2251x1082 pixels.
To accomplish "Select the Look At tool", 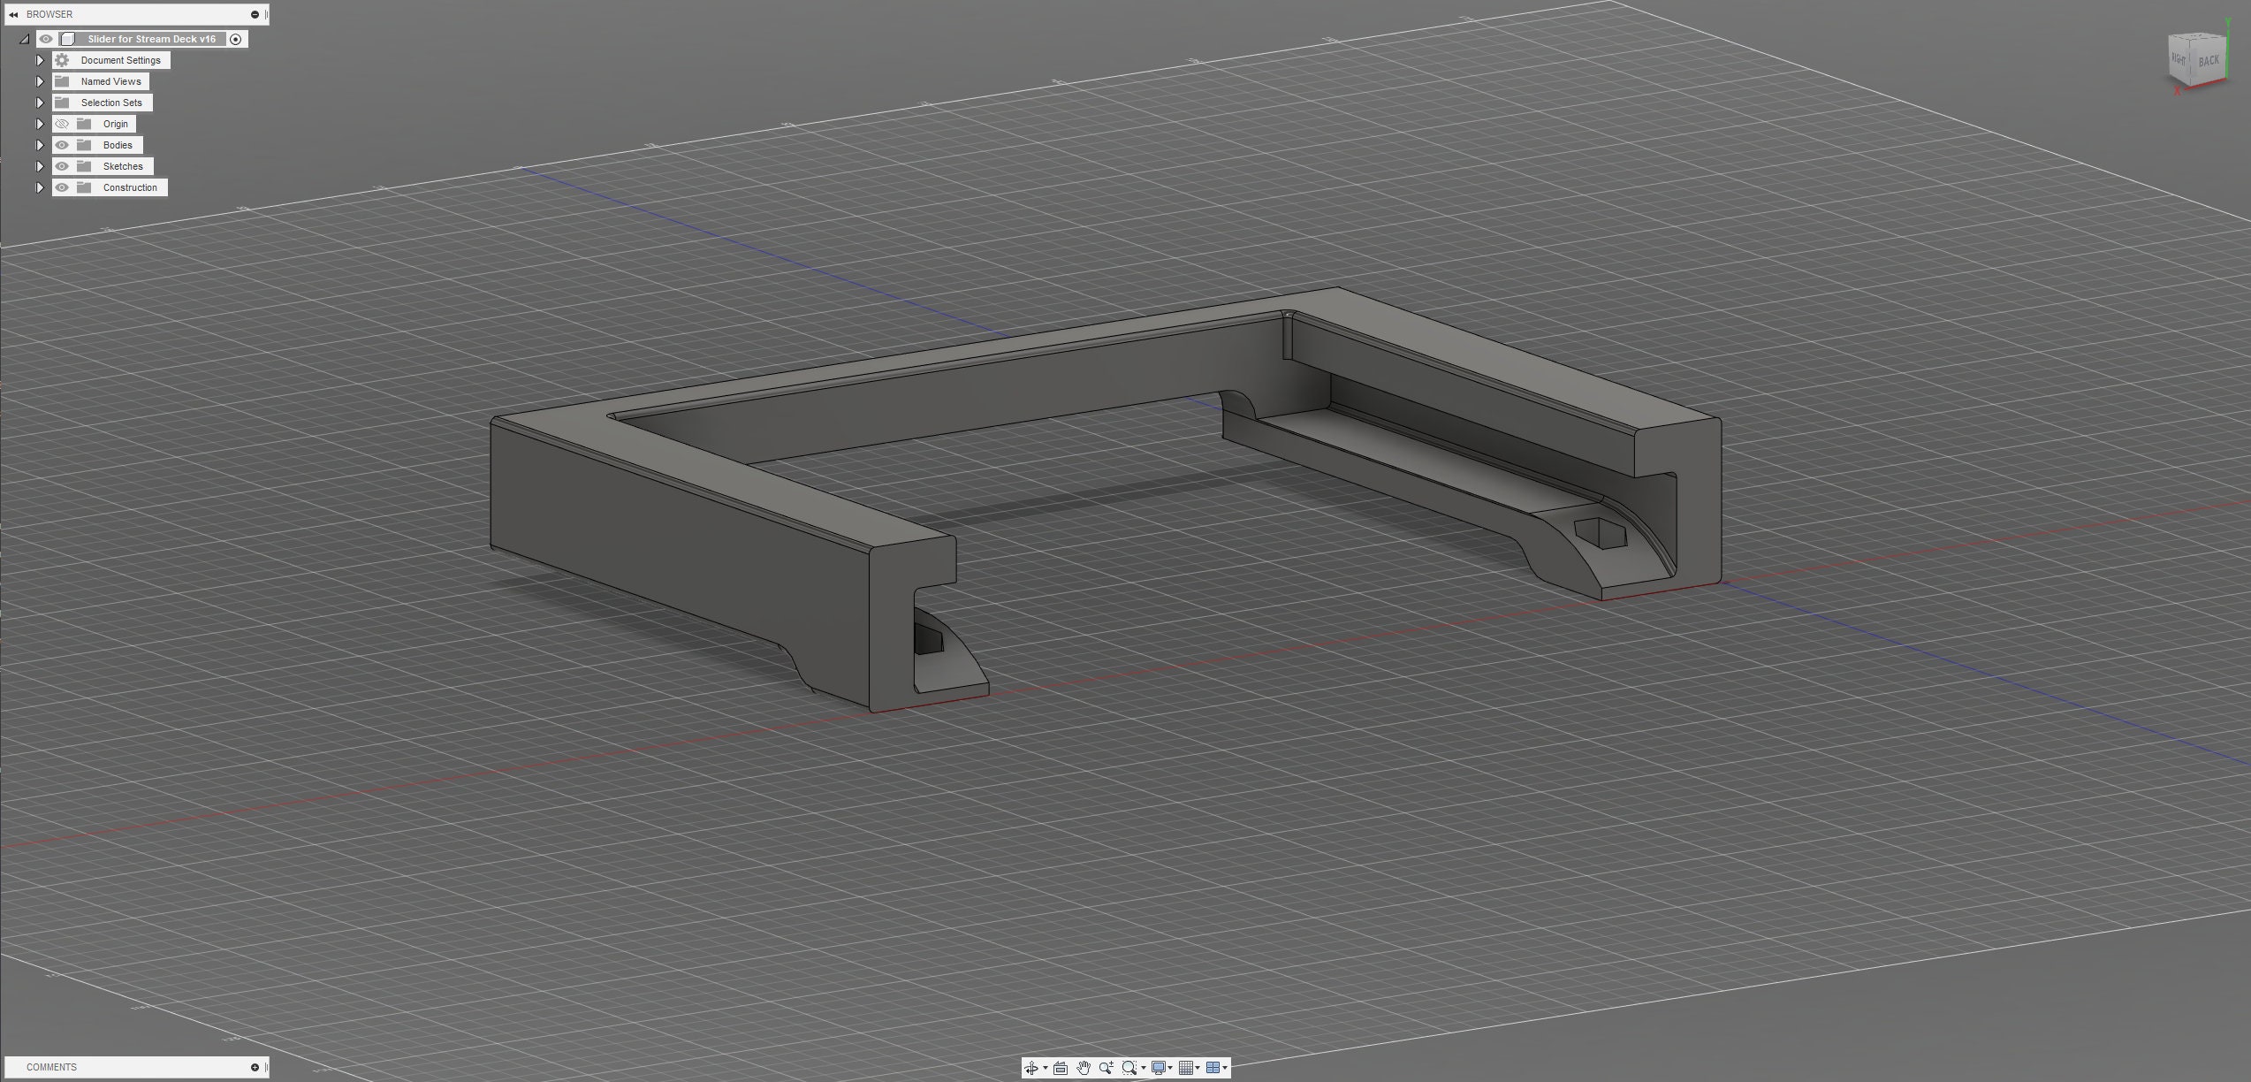I will [1061, 1067].
